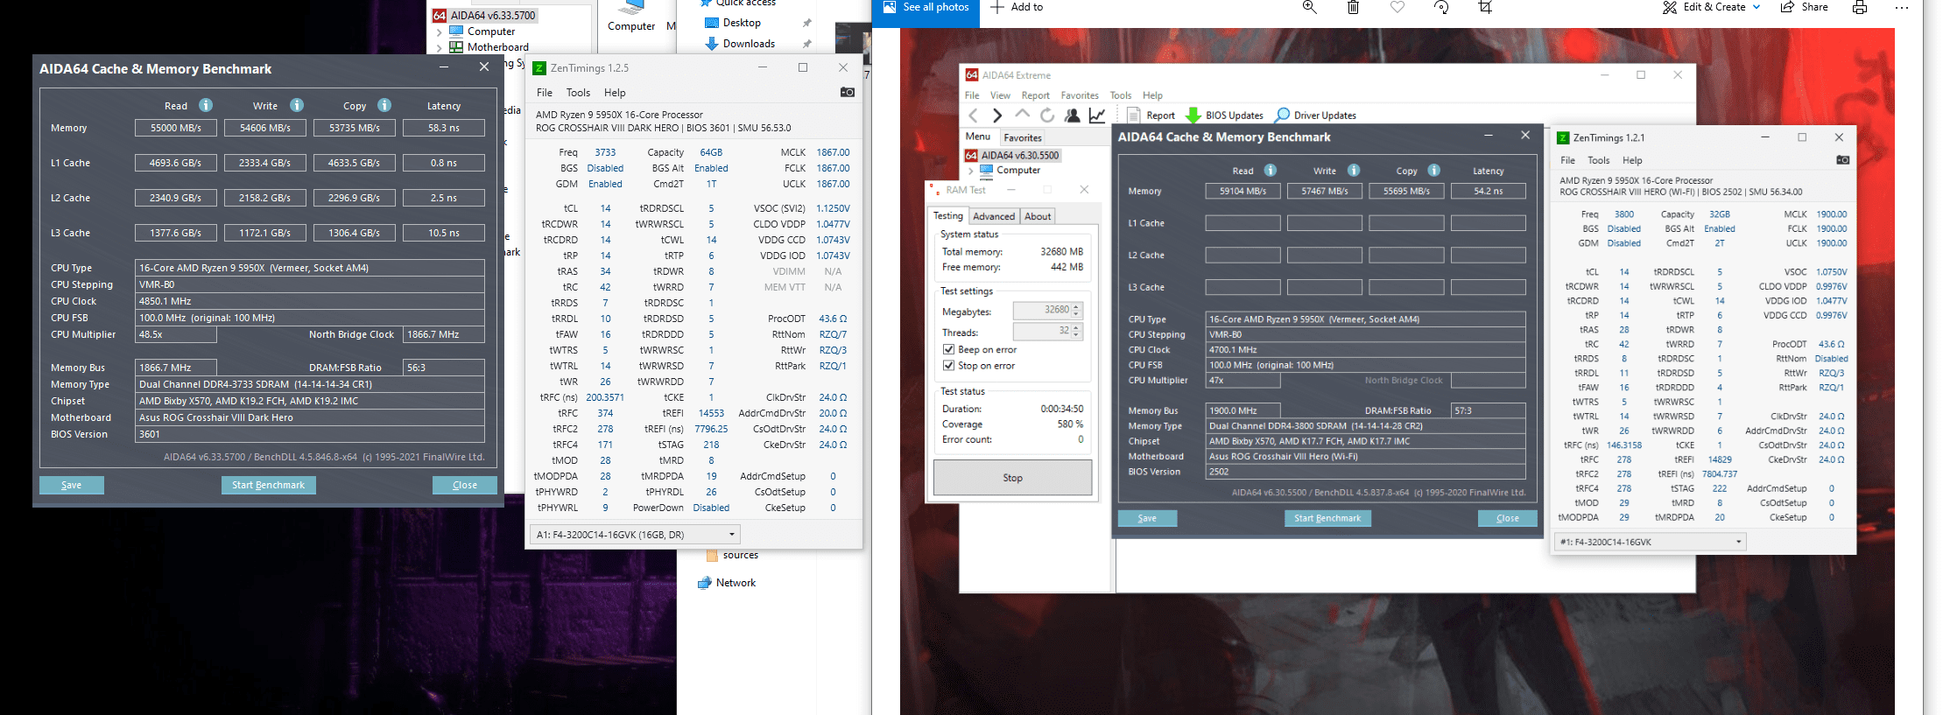The width and height of the screenshot is (1943, 715).
Task: Click Close button in the left benchmark window
Action: (465, 485)
